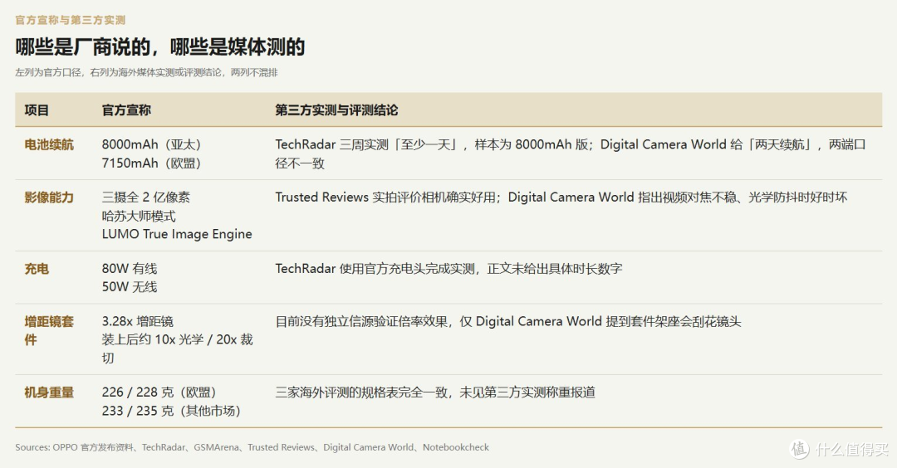Click the '影像能力' row label
This screenshot has height=468, width=897.
[49, 197]
